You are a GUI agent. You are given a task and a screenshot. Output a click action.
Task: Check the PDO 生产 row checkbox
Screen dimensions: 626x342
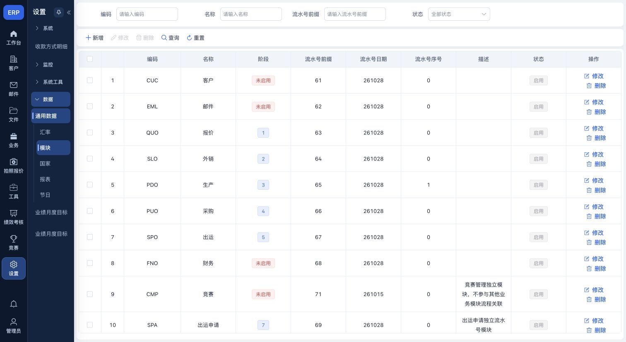[90, 185]
